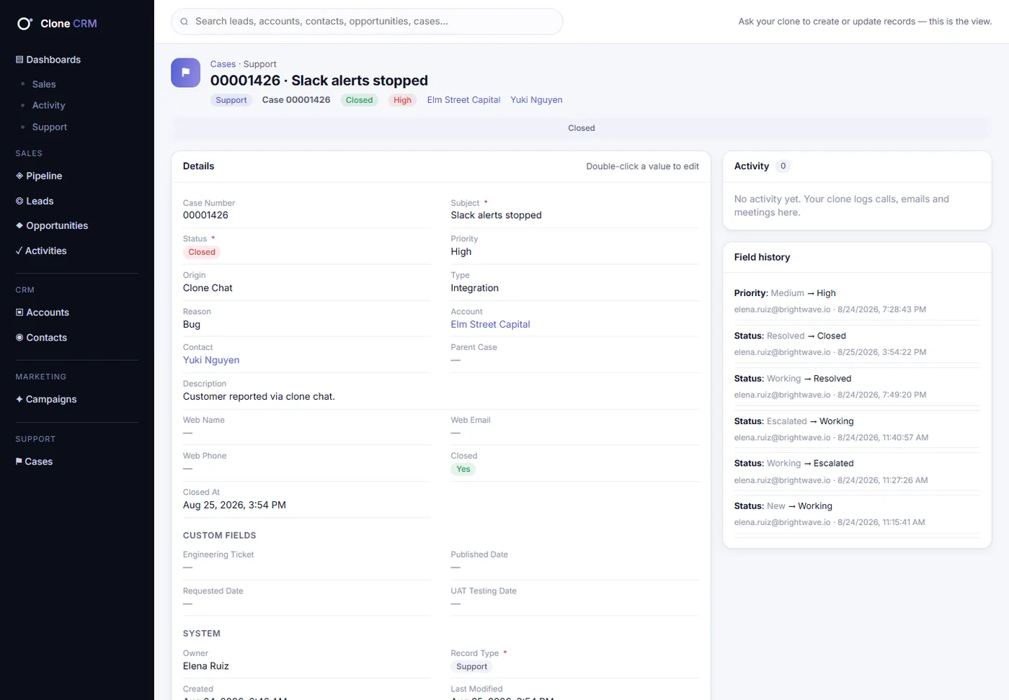Click the Status Working to Resolved history entry
Viewport: 1009px width, 700px height.
click(857, 386)
